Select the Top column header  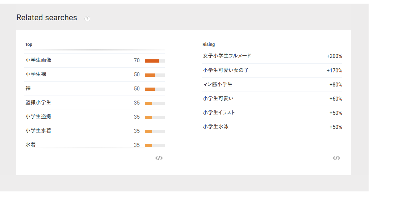29,45
